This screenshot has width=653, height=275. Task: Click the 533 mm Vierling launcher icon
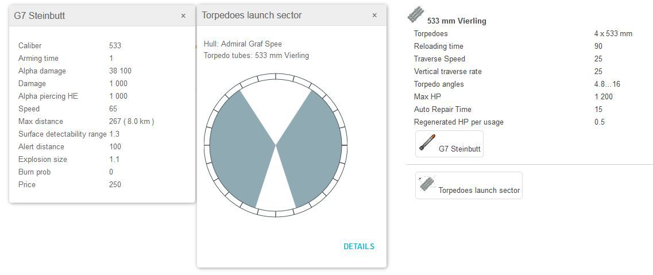pos(415,15)
